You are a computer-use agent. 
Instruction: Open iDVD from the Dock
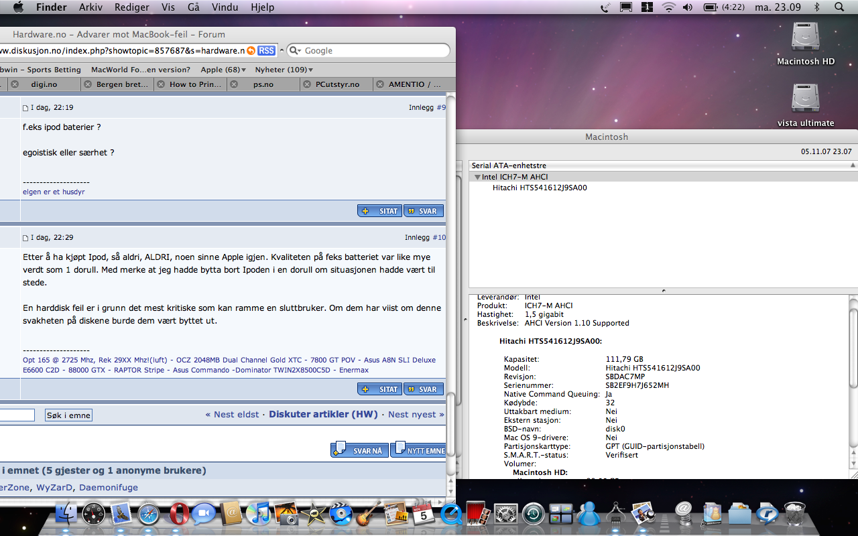point(341,515)
